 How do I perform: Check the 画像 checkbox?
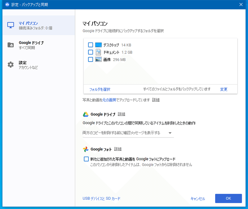91,59
